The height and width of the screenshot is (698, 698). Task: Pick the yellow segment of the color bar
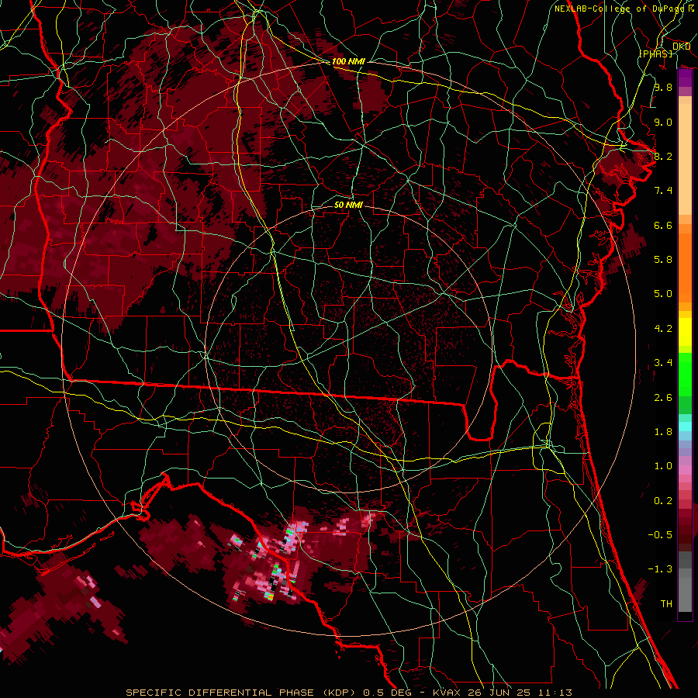coord(685,332)
